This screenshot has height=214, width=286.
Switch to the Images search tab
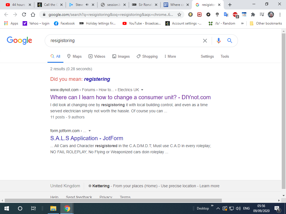point(121,56)
